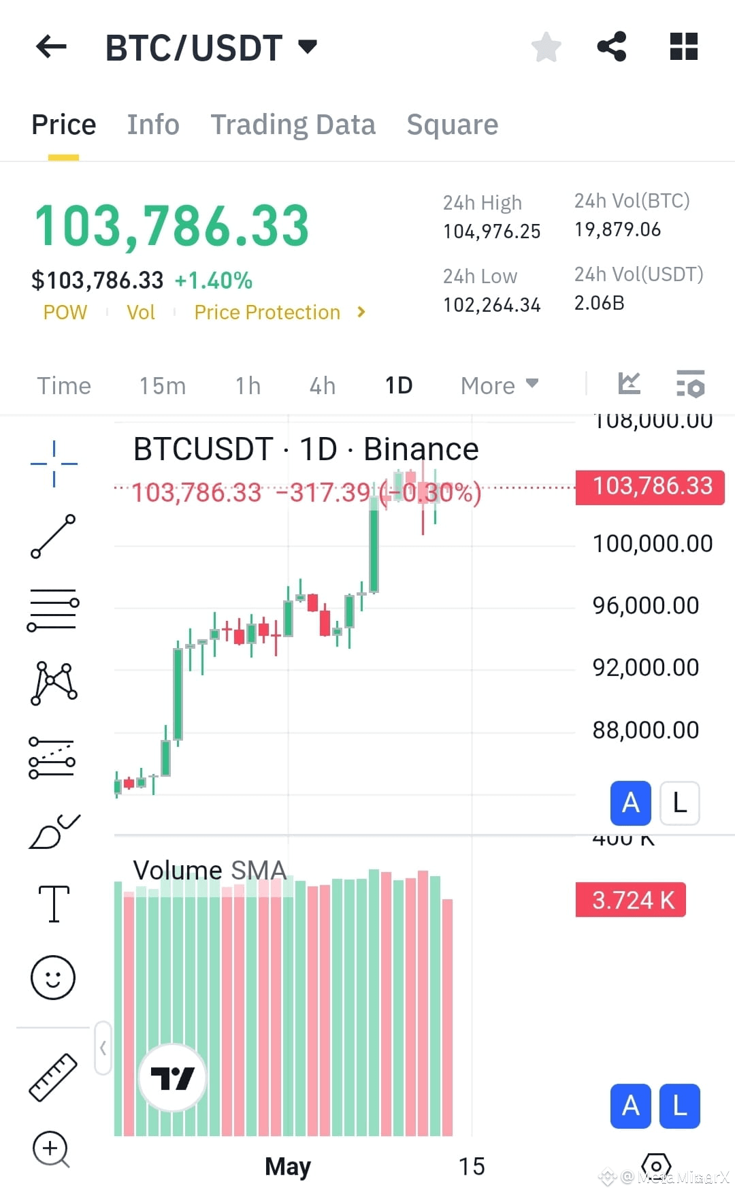This screenshot has height=1194, width=735.
Task: Open the grid layout icon
Action: pyautogui.click(x=683, y=47)
